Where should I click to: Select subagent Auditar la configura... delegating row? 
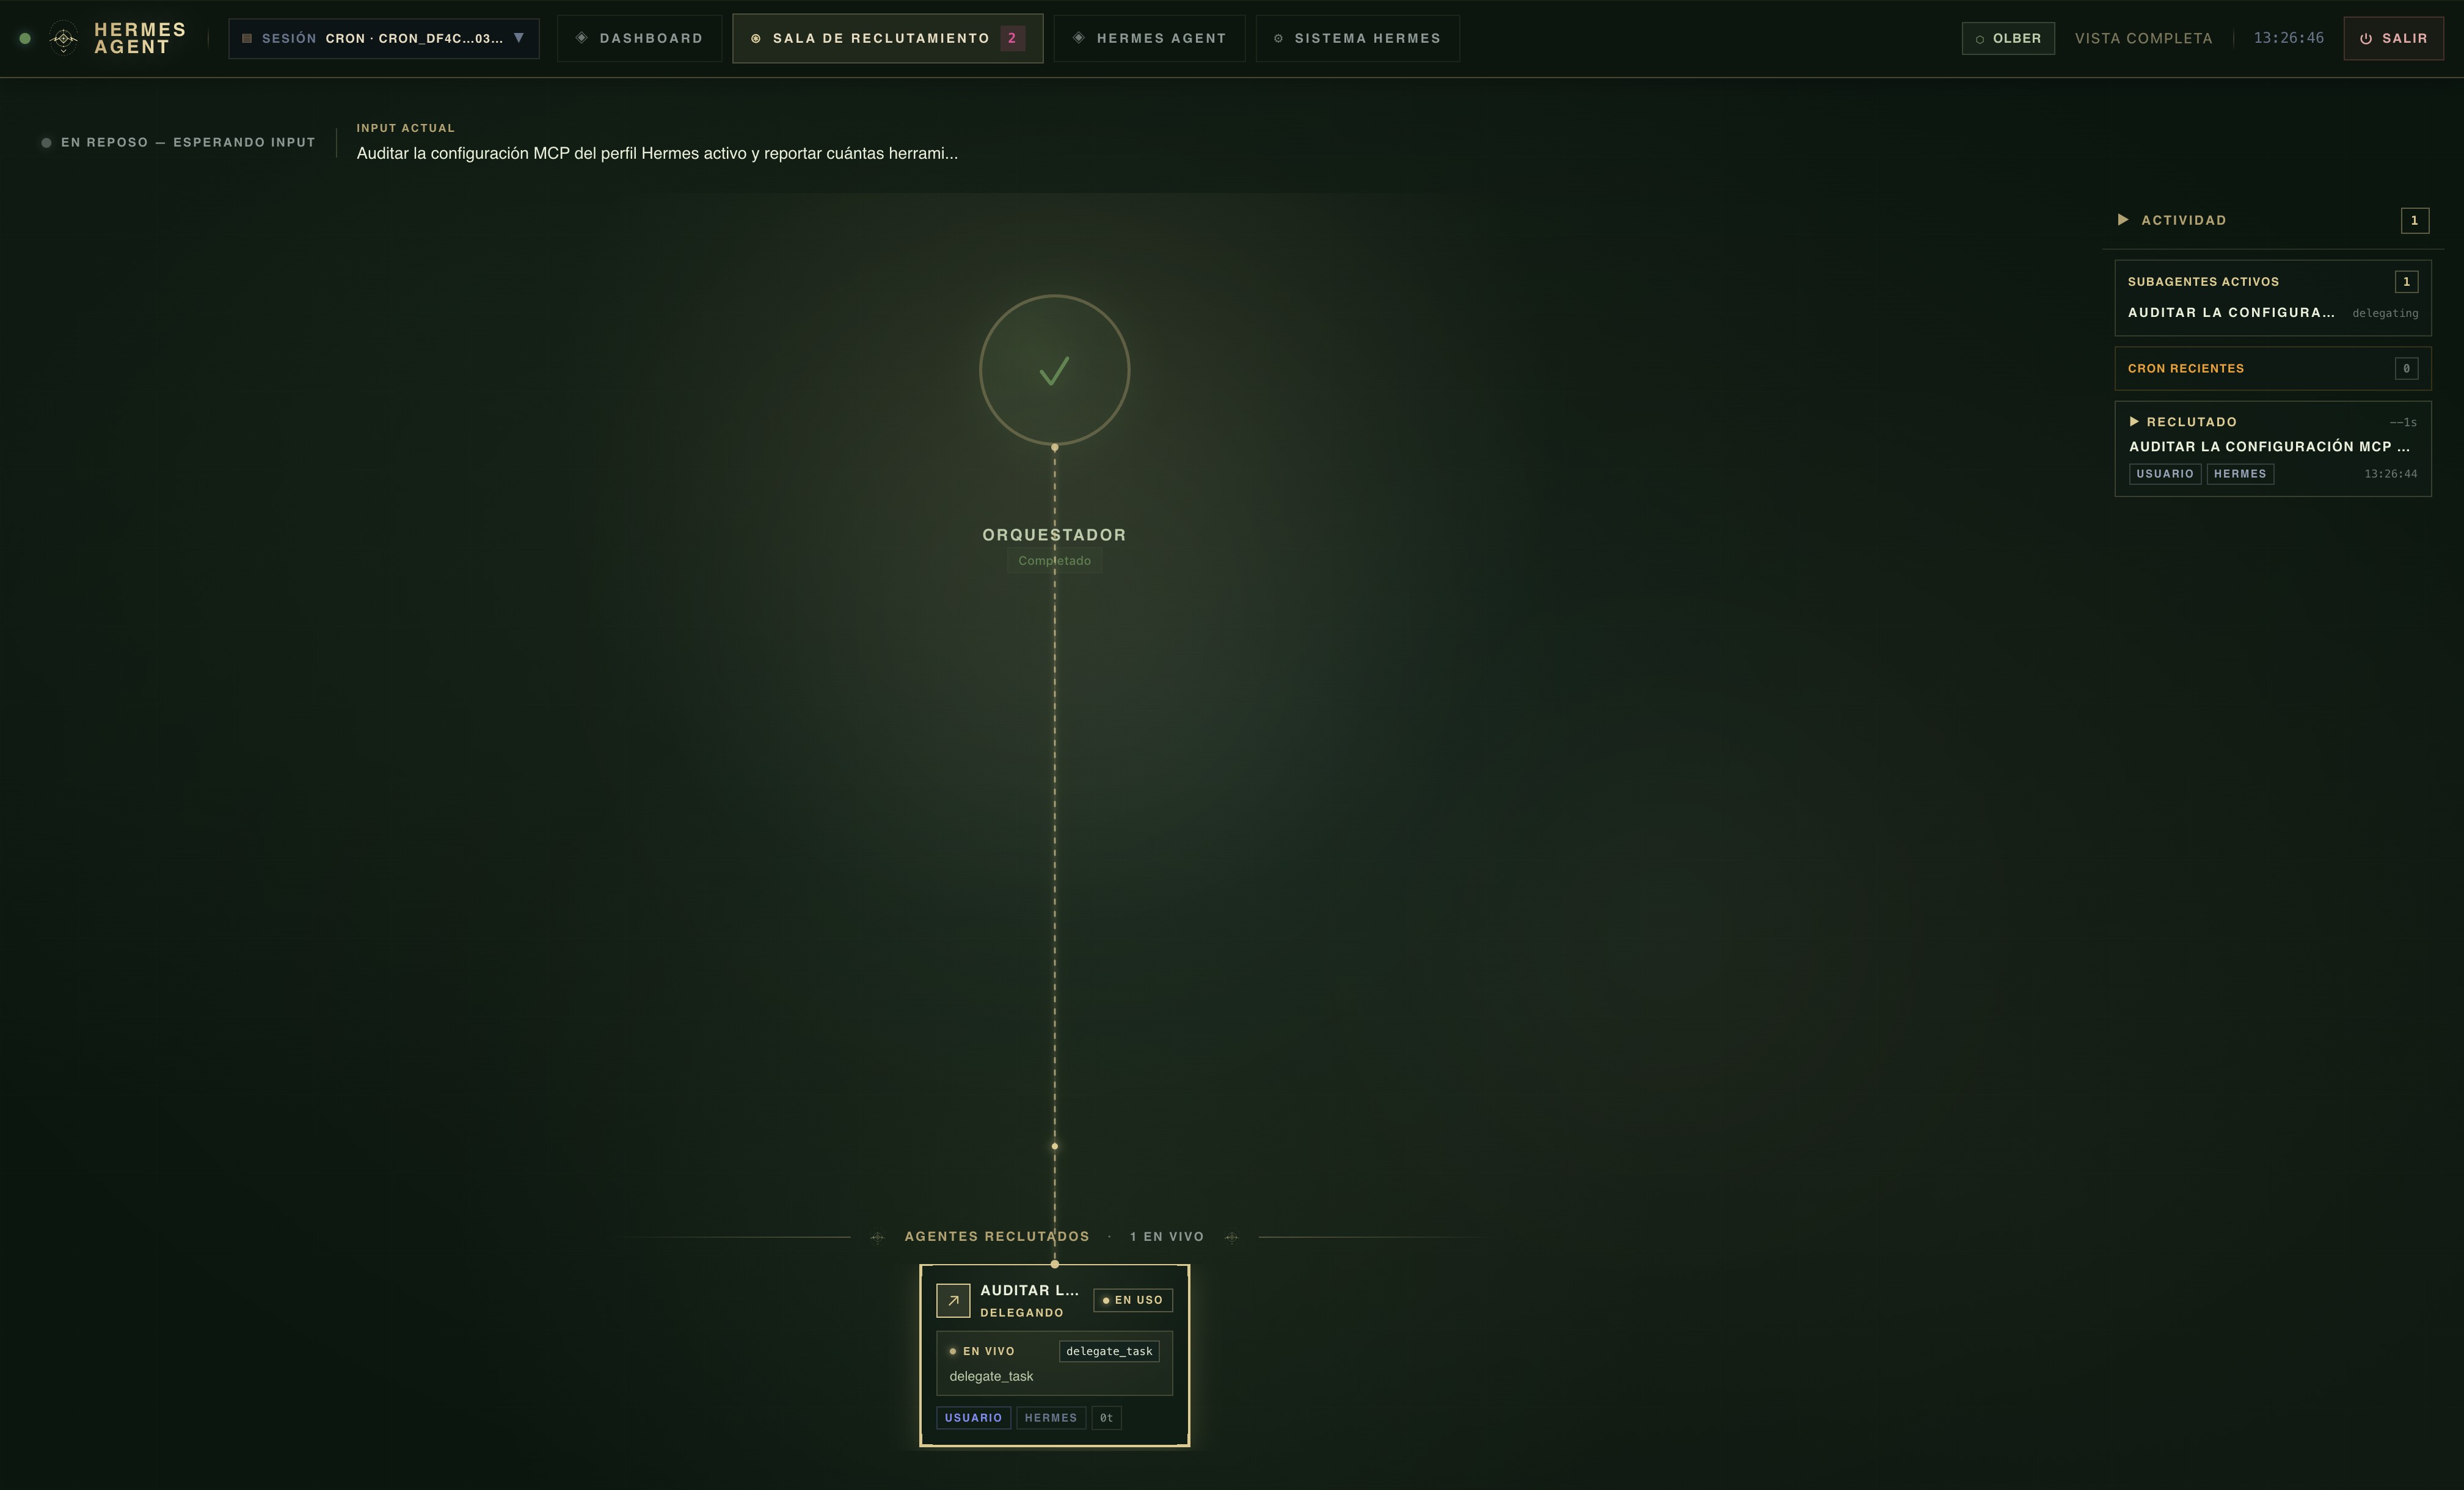click(x=2272, y=313)
